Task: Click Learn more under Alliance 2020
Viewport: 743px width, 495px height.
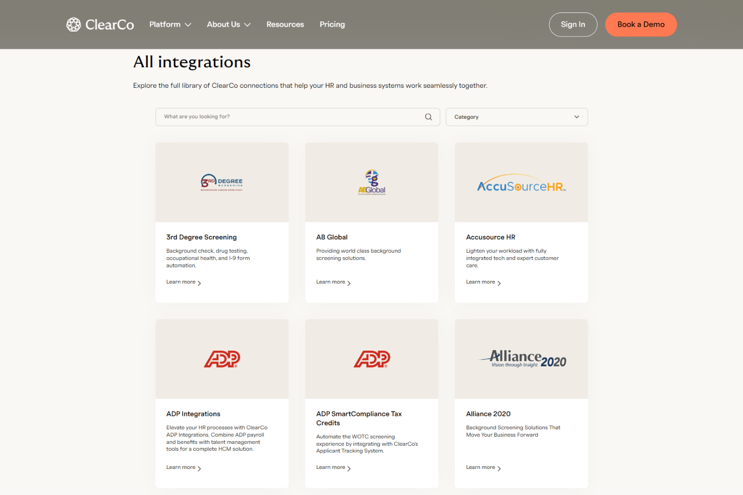Action: point(483,467)
